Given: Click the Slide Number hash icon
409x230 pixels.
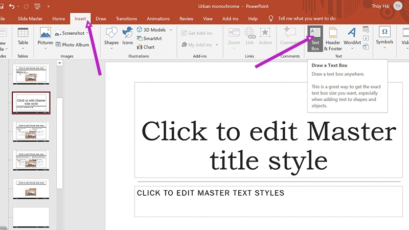Looking at the screenshot, I should click(366, 38).
